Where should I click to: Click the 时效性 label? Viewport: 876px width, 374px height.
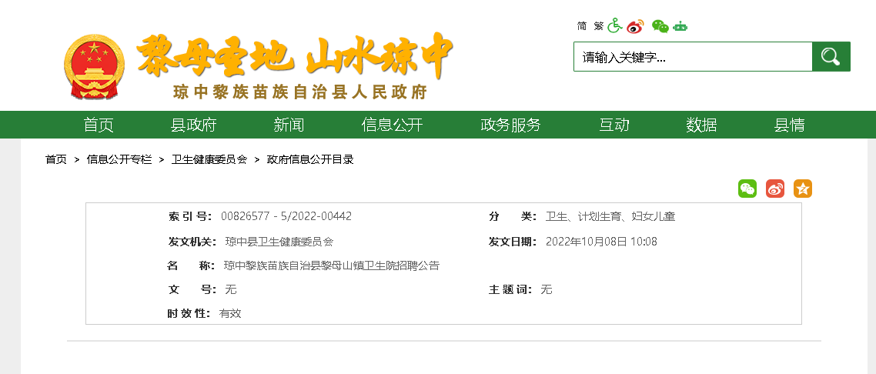click(189, 314)
